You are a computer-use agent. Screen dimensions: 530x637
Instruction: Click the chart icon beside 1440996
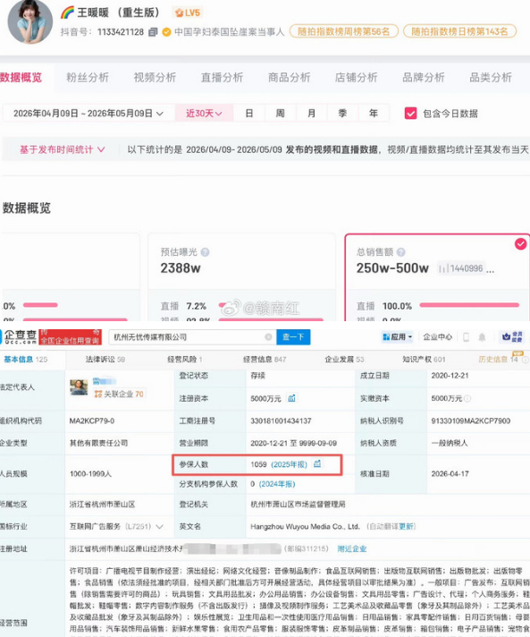click(443, 268)
